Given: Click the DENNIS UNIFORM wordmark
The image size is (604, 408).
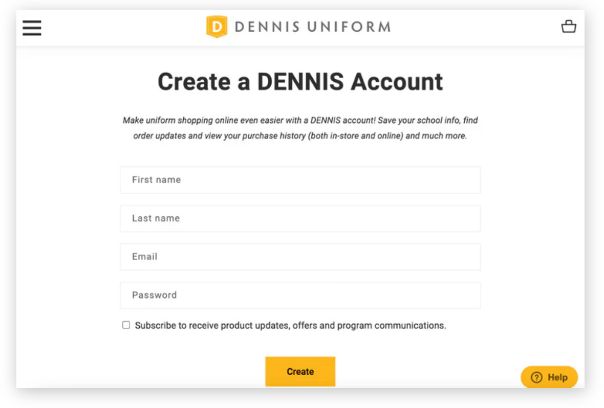Looking at the screenshot, I should pyautogui.click(x=312, y=27).
